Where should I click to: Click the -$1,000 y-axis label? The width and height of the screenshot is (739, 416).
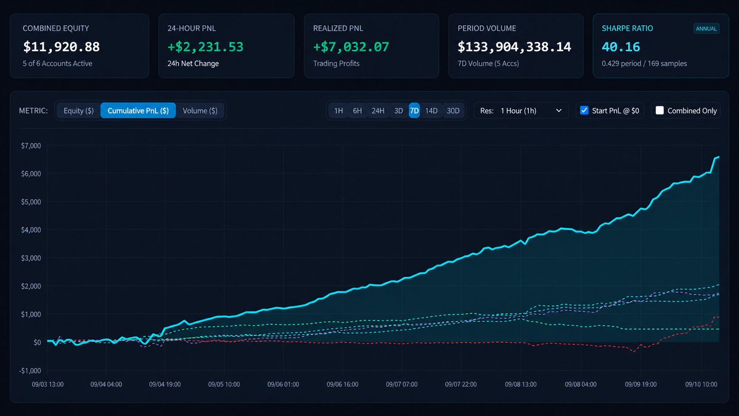click(x=30, y=371)
